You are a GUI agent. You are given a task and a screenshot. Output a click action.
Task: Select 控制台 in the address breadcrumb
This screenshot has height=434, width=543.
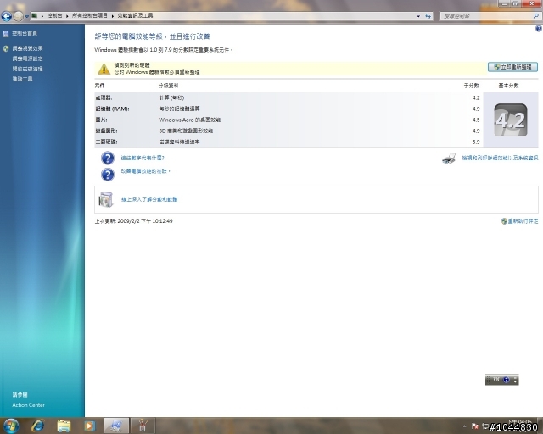click(54, 15)
